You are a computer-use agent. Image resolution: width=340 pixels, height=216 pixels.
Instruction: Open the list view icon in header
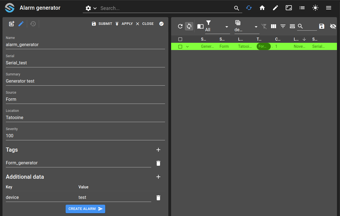point(302,8)
